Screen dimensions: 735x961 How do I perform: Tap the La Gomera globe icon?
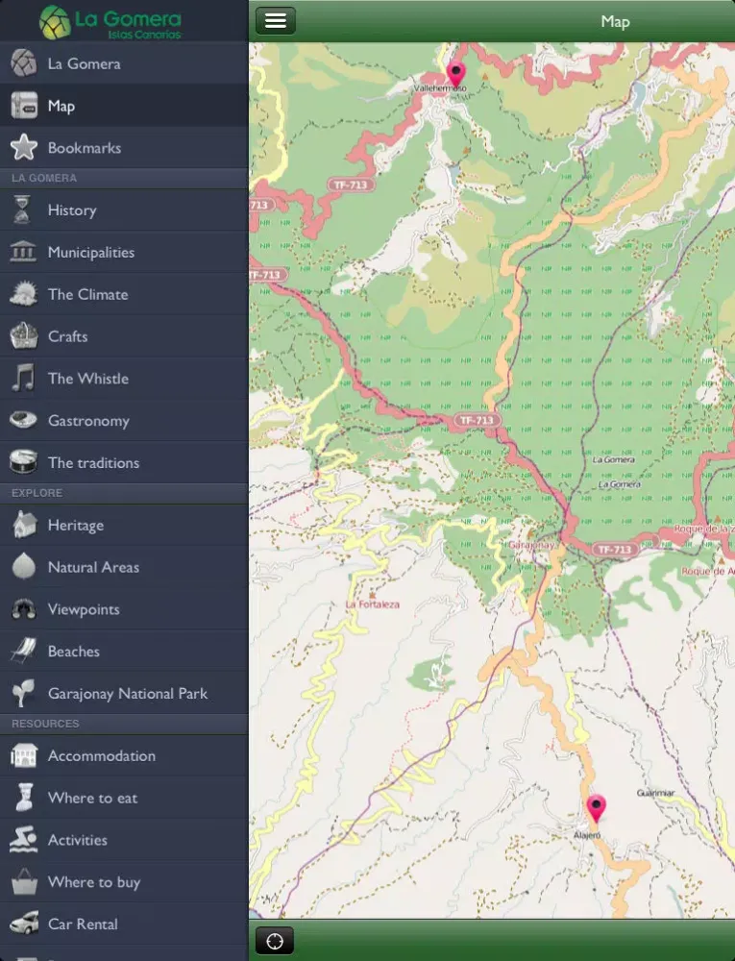(x=23, y=63)
